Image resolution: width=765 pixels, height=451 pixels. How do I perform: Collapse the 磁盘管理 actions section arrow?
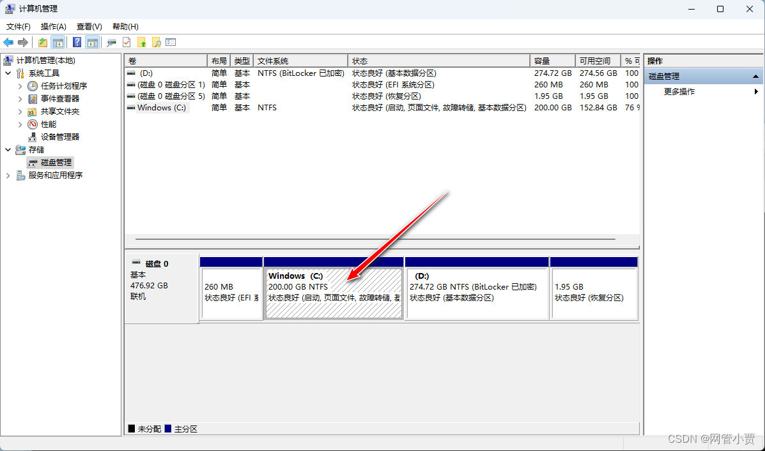(755, 77)
